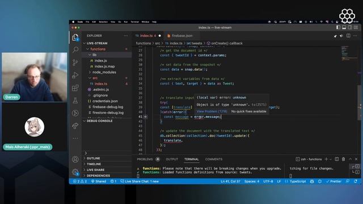Screen dimensions: 363x204
Task: Change indentation Spaces: 4 setting
Action: [x=252, y=181]
